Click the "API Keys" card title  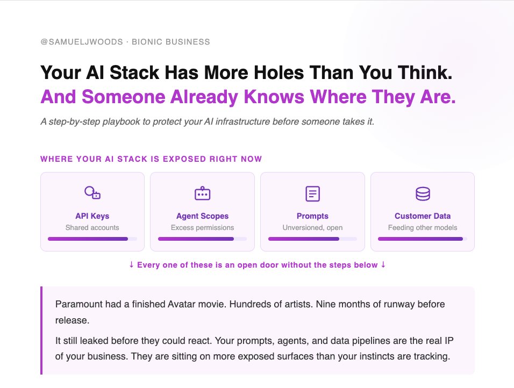[92, 216]
